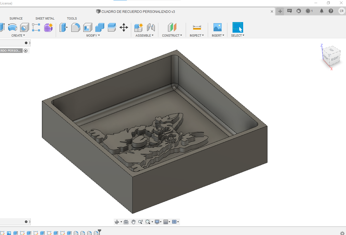Open the ASSEMBLE dropdown menu
This screenshot has width=346, height=235.
[144, 35]
